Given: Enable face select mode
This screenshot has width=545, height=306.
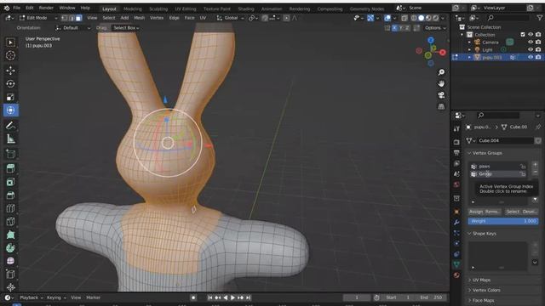Looking at the screenshot, I should pyautogui.click(x=79, y=18).
